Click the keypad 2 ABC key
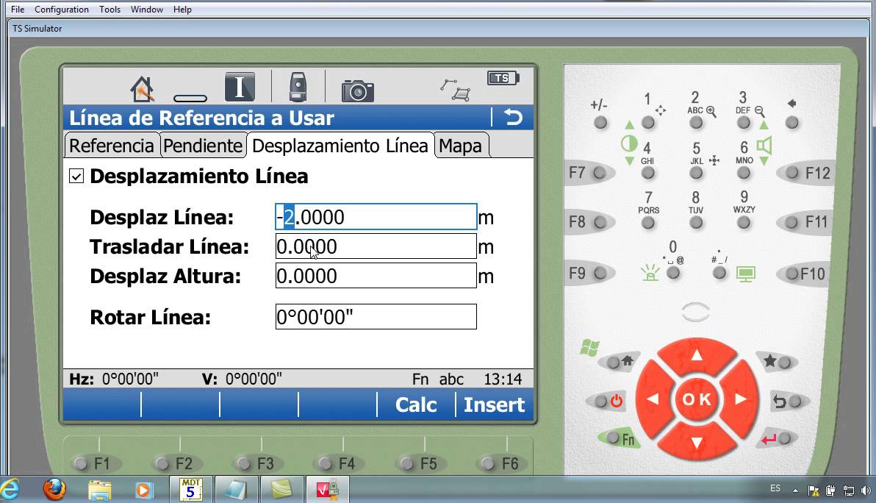 (696, 122)
